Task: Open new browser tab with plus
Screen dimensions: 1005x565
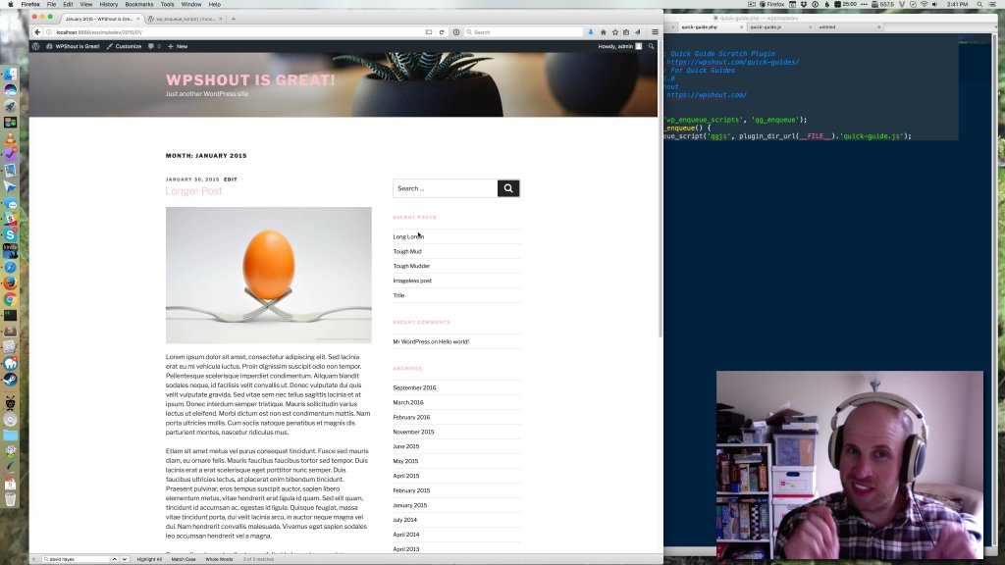Action: point(234,20)
